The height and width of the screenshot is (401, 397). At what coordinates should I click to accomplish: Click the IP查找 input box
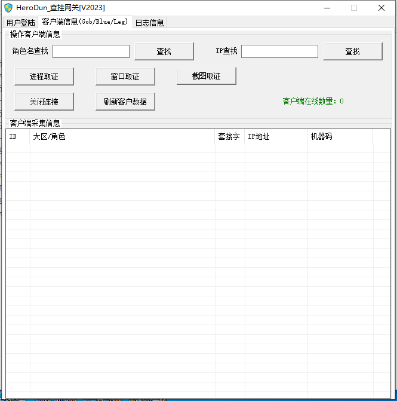(279, 51)
